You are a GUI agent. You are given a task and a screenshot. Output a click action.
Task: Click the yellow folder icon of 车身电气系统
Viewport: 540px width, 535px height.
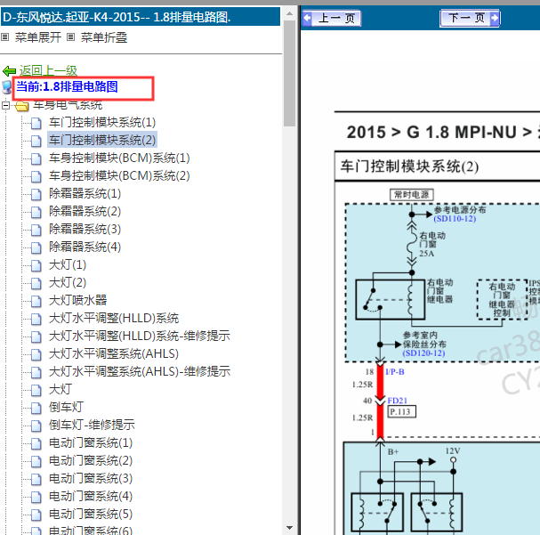[22, 106]
